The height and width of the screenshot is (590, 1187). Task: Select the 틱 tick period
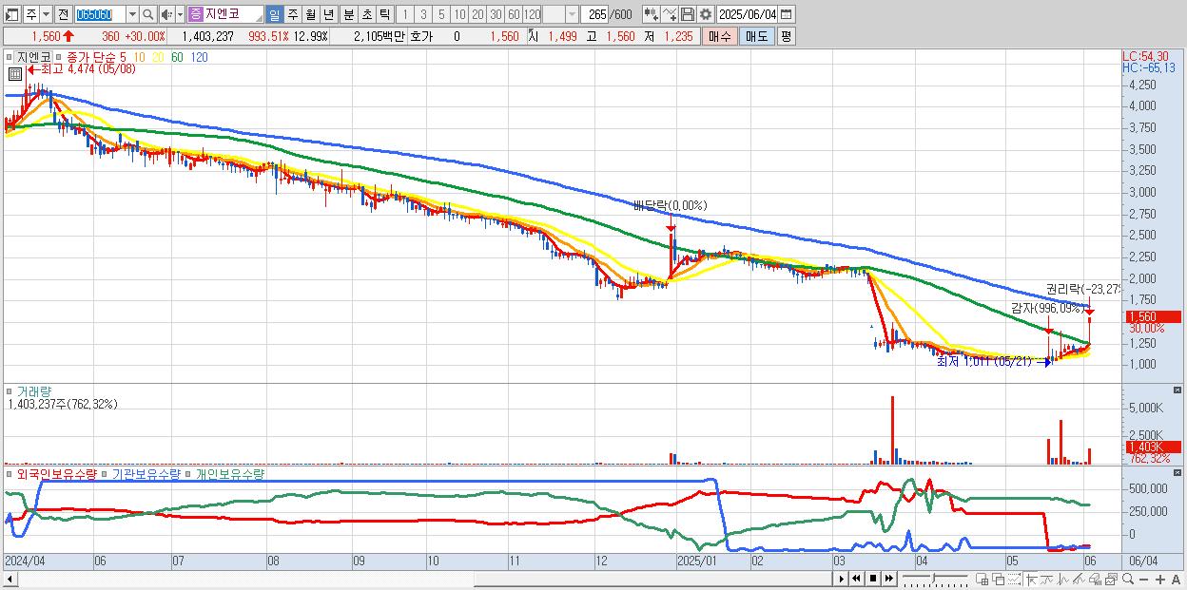384,14
